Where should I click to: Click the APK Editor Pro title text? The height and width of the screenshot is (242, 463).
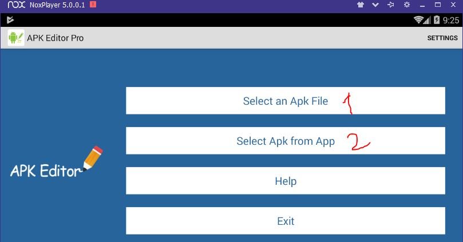tap(55, 38)
